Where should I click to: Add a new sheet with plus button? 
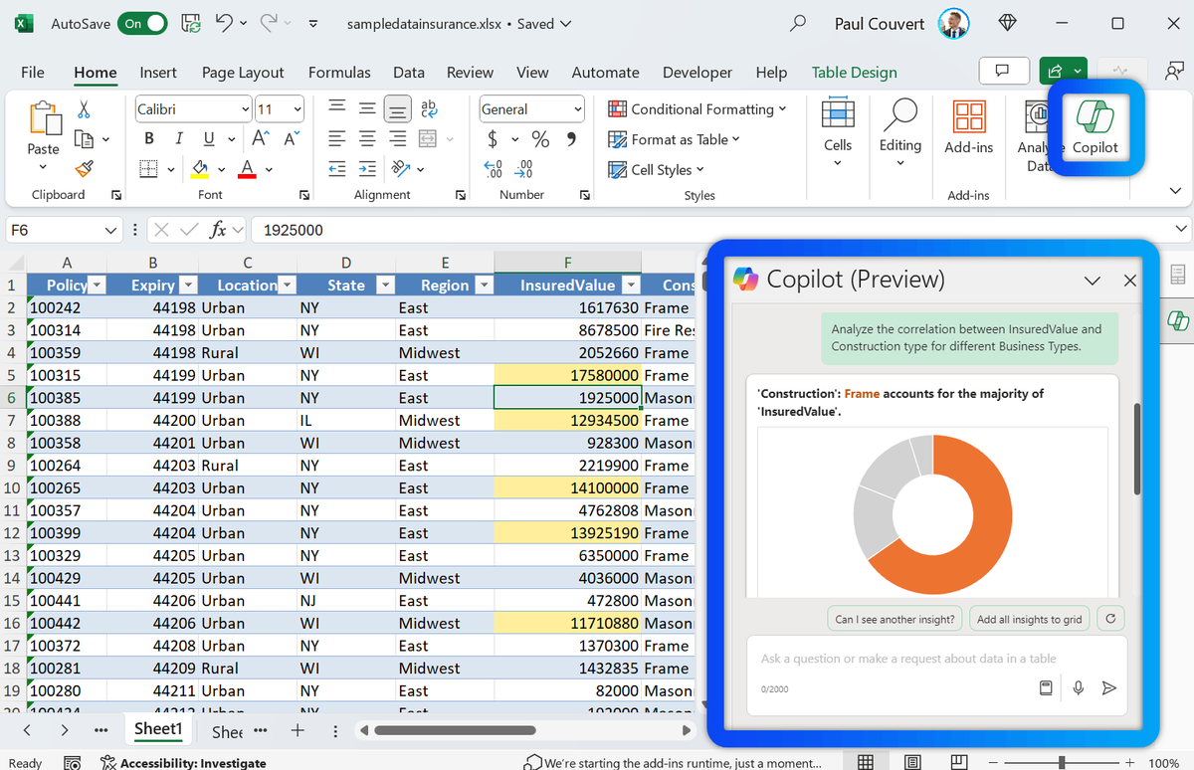click(x=297, y=730)
